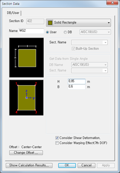Click the H value input field
120x173 pixels.
coord(76,82)
